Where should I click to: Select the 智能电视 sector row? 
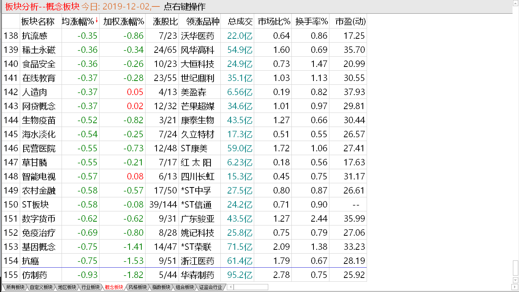[184, 176]
